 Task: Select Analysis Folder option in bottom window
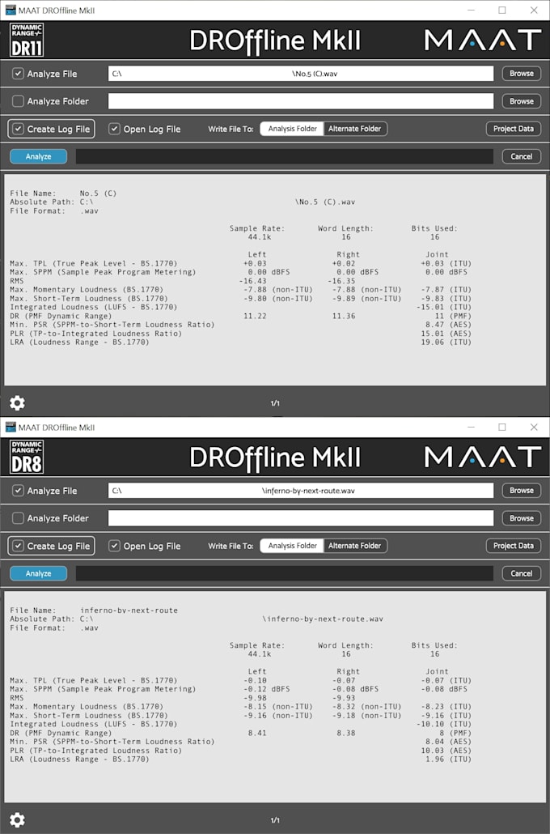pyautogui.click(x=292, y=546)
